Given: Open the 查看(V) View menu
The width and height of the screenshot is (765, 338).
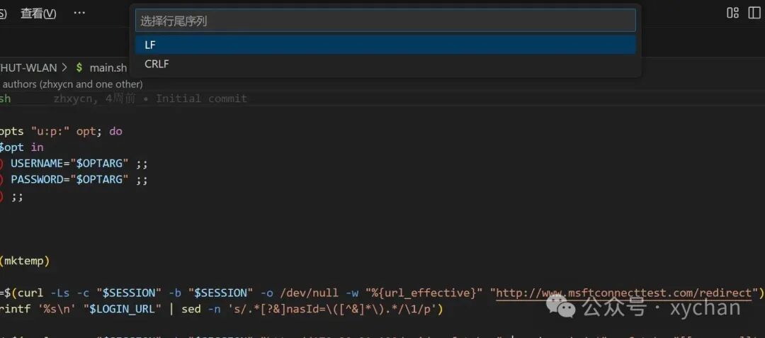Looking at the screenshot, I should (38, 13).
